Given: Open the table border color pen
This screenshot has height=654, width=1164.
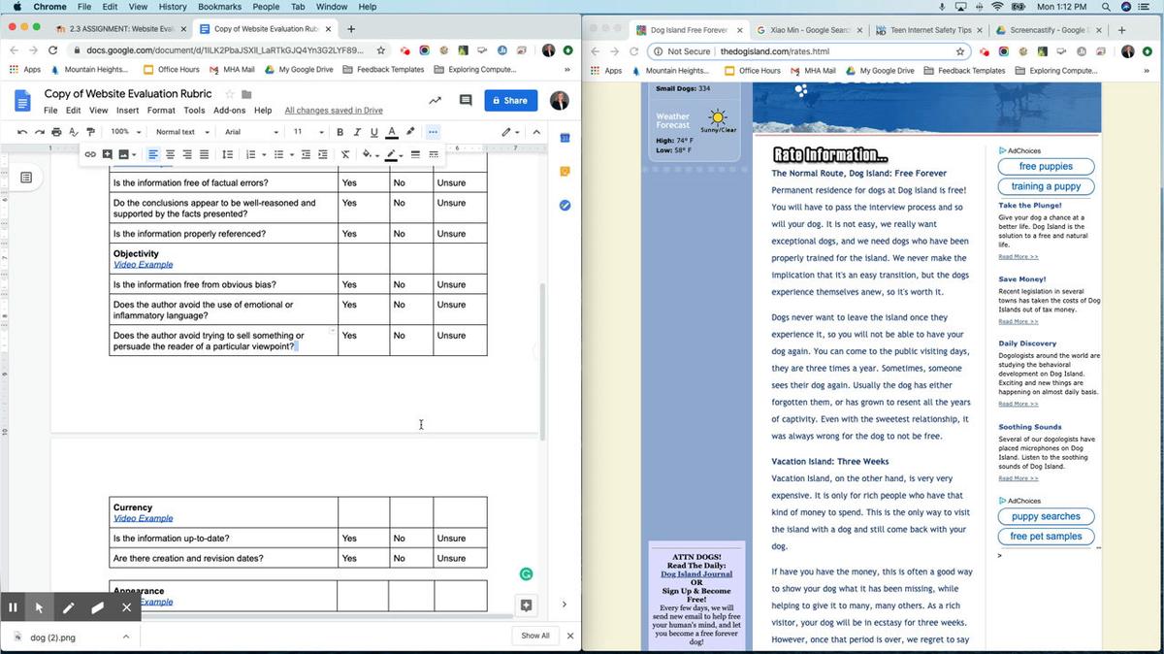Looking at the screenshot, I should tap(394, 154).
